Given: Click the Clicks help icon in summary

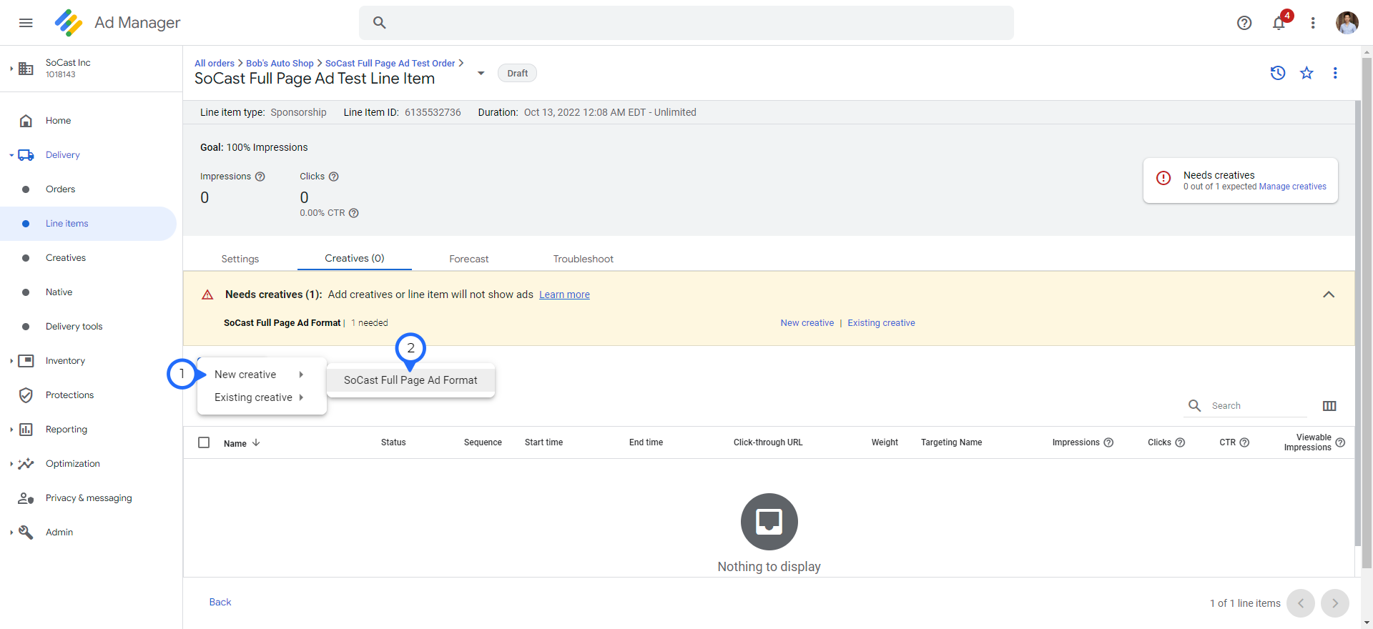Looking at the screenshot, I should (333, 177).
